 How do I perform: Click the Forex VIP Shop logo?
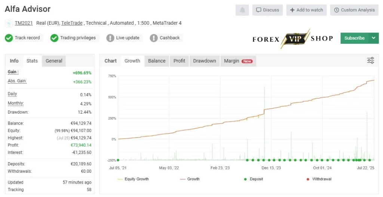pos(292,39)
